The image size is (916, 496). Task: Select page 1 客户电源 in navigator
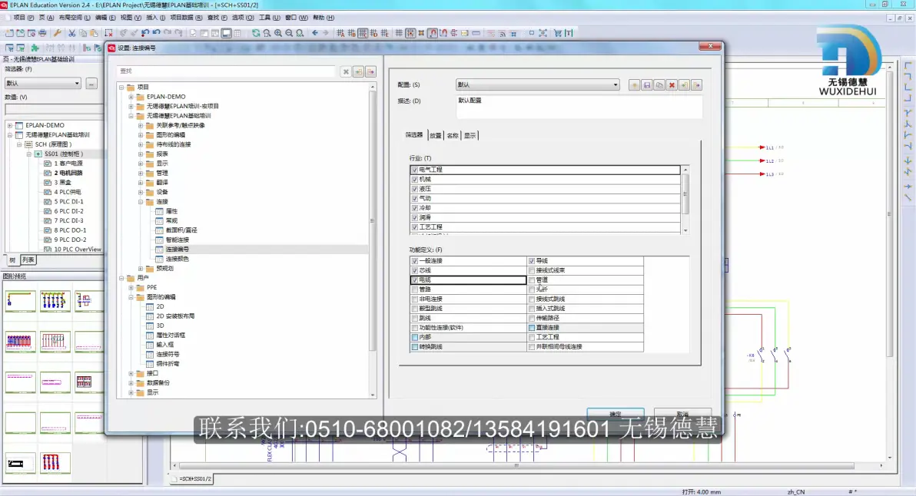pyautogui.click(x=68, y=164)
